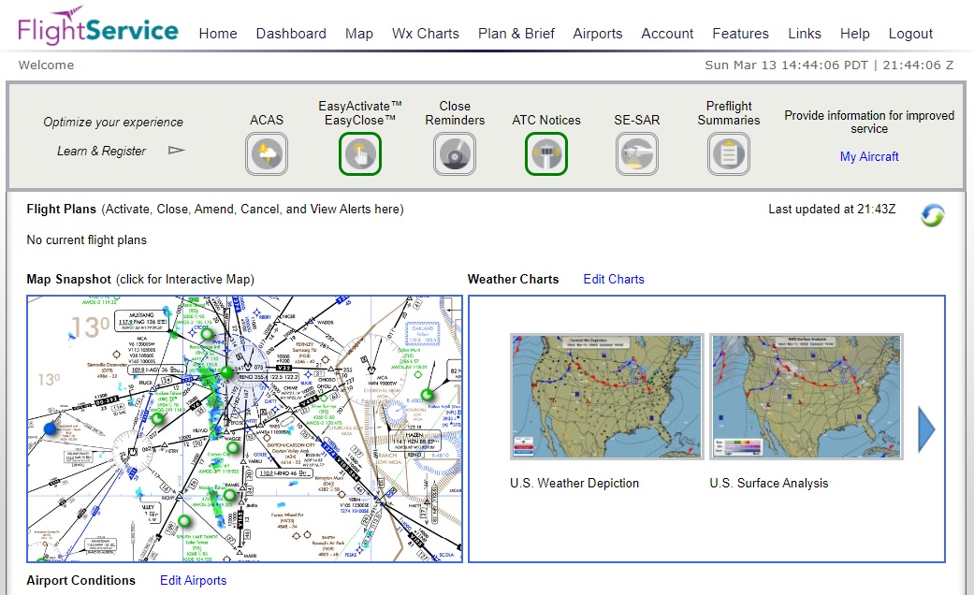This screenshot has width=974, height=595.
Task: Open the ACAS feature icon
Action: click(267, 152)
